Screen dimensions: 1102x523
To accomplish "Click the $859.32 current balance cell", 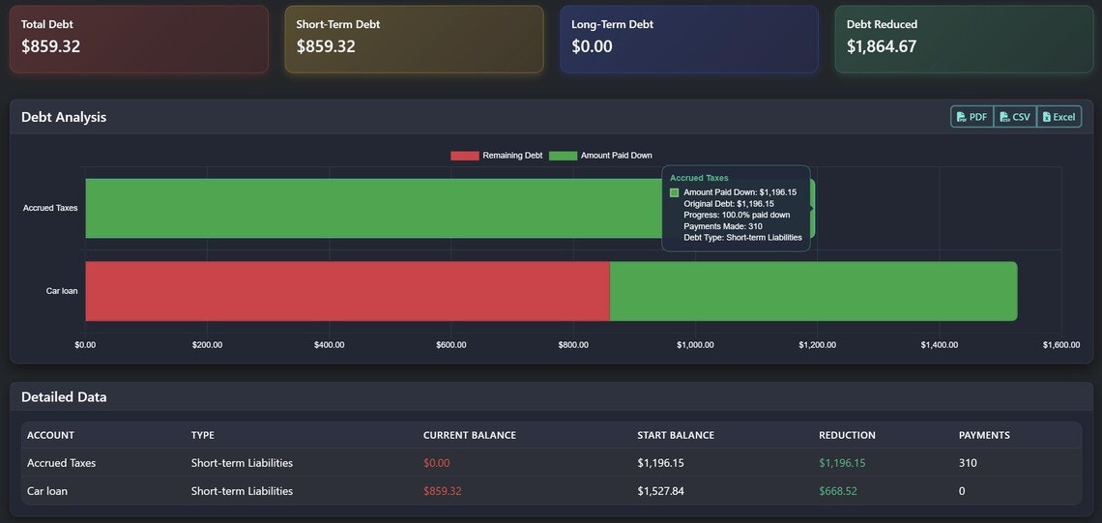I will pyautogui.click(x=442, y=491).
